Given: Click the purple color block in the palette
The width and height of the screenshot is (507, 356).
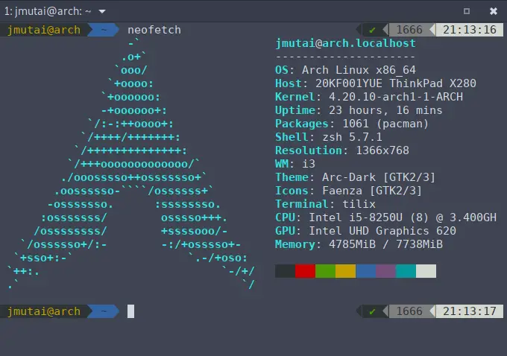Looking at the screenshot, I should [385, 271].
